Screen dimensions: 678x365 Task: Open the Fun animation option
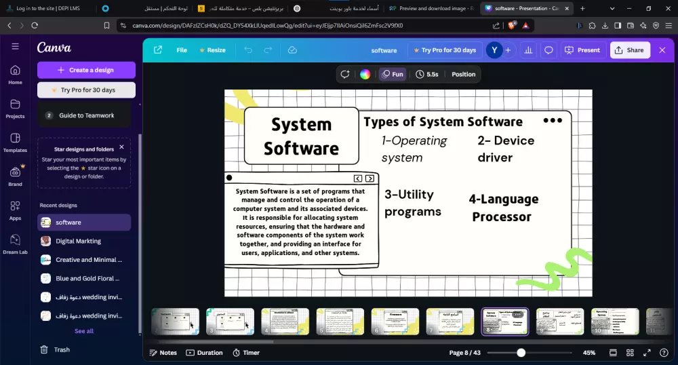click(393, 75)
